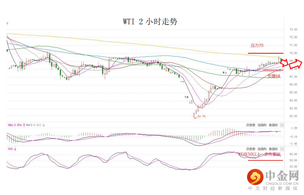Select the MACD:0.011 readout
This screenshot has height=195, width=304.
(34, 125)
